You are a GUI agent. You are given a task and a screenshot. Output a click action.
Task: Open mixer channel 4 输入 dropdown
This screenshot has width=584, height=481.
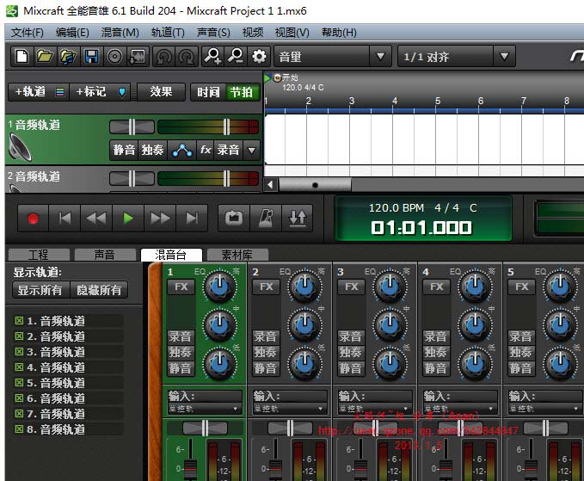click(461, 409)
